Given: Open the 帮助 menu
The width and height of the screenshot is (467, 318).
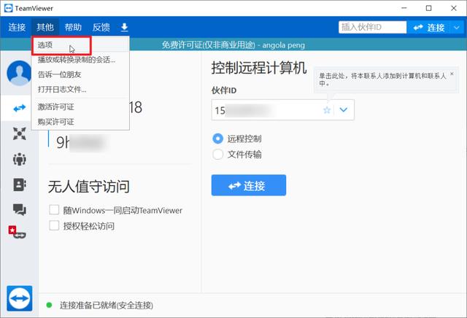Looking at the screenshot, I should pyautogui.click(x=73, y=28).
